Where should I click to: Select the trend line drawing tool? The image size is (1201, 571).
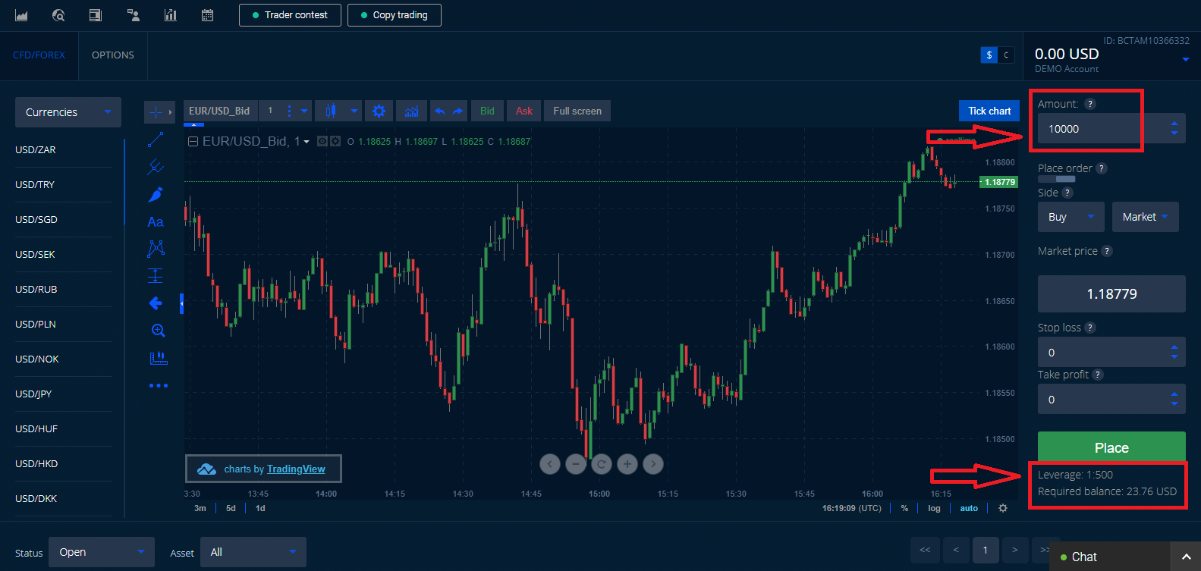(156, 140)
